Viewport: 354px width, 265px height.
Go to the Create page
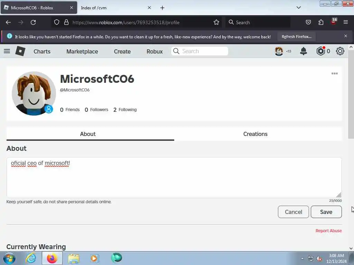[122, 51]
